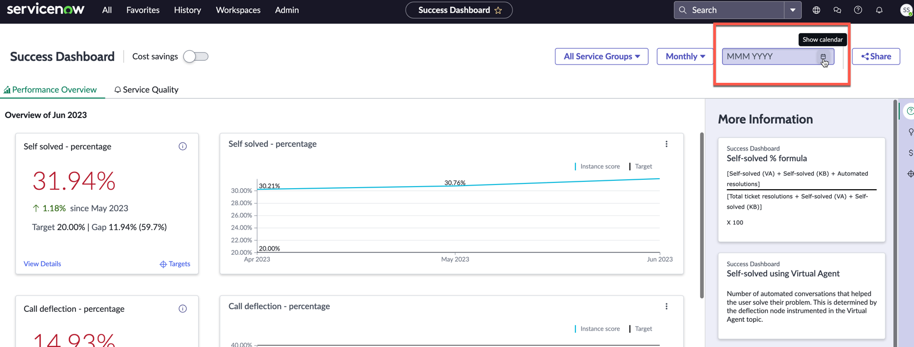This screenshot has height=347, width=914.
Task: Click the Share button
Action: click(x=876, y=57)
